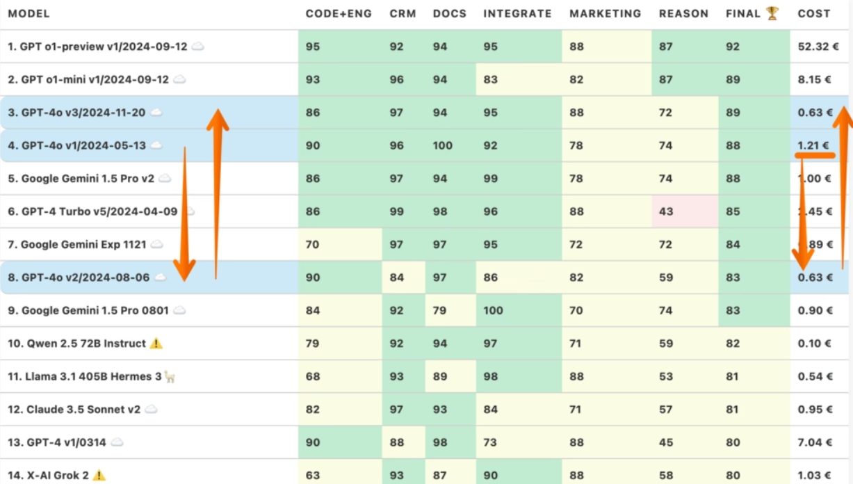Viewport: 853px width, 484px height.
Task: Click cost '0.10 €' for Qwen 2.5 72B
Action: [x=815, y=344]
